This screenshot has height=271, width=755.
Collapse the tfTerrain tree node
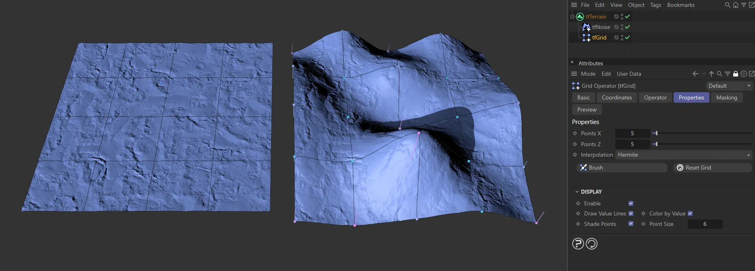(572, 17)
